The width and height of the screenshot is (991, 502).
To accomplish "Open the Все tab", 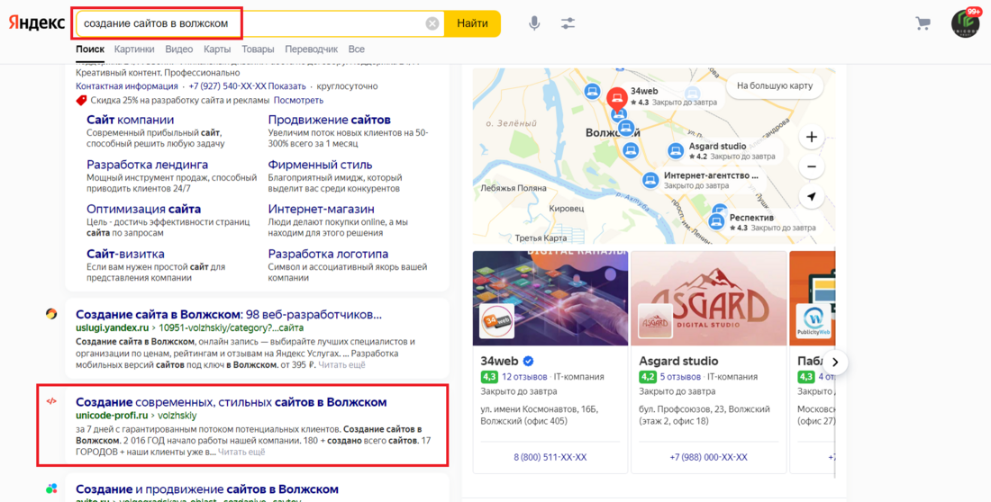I will pos(357,49).
